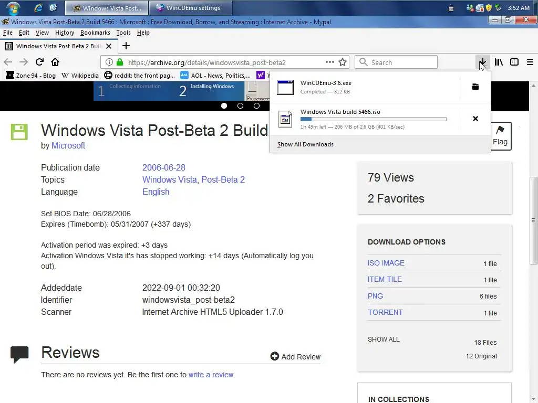
Task: Click the browser Back arrow button
Action: click(8, 62)
